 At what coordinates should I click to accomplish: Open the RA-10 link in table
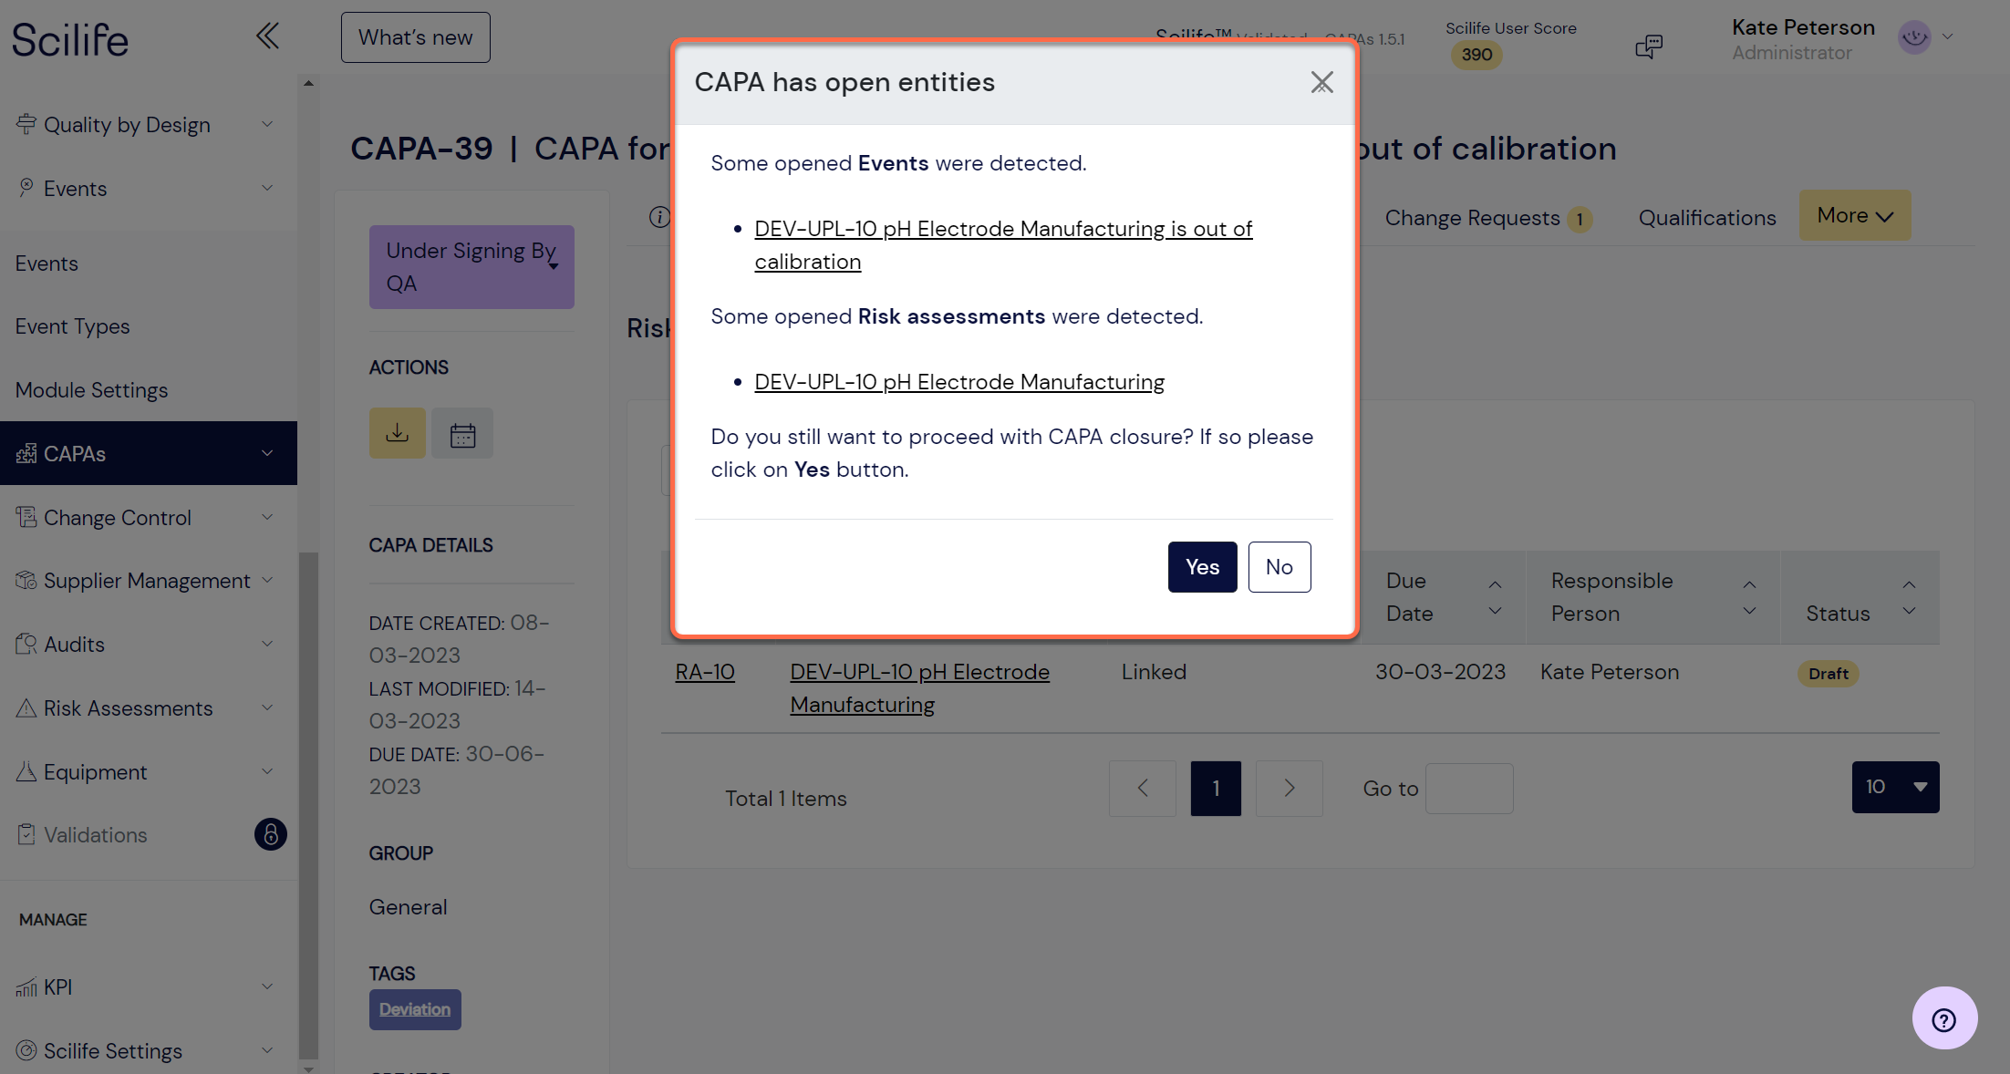pyautogui.click(x=705, y=672)
